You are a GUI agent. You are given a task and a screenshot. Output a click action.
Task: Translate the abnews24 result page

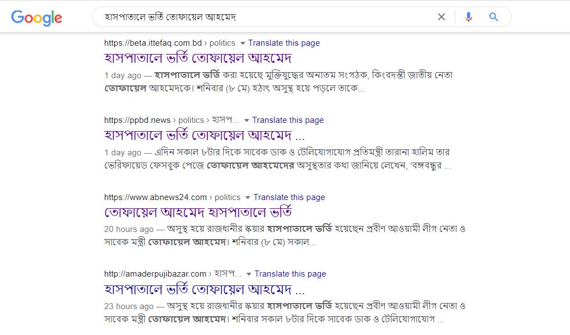click(x=289, y=197)
